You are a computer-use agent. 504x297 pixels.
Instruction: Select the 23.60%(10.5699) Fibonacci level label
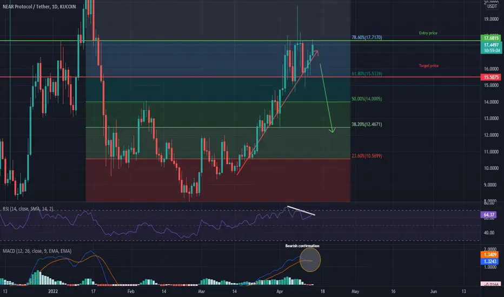[x=367, y=156]
